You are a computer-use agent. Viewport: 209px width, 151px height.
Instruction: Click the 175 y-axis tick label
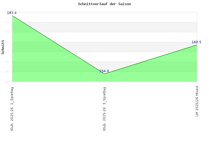pos(9,32)
